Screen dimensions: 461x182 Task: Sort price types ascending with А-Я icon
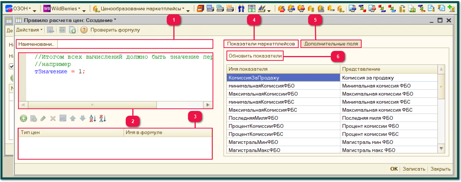point(93,118)
